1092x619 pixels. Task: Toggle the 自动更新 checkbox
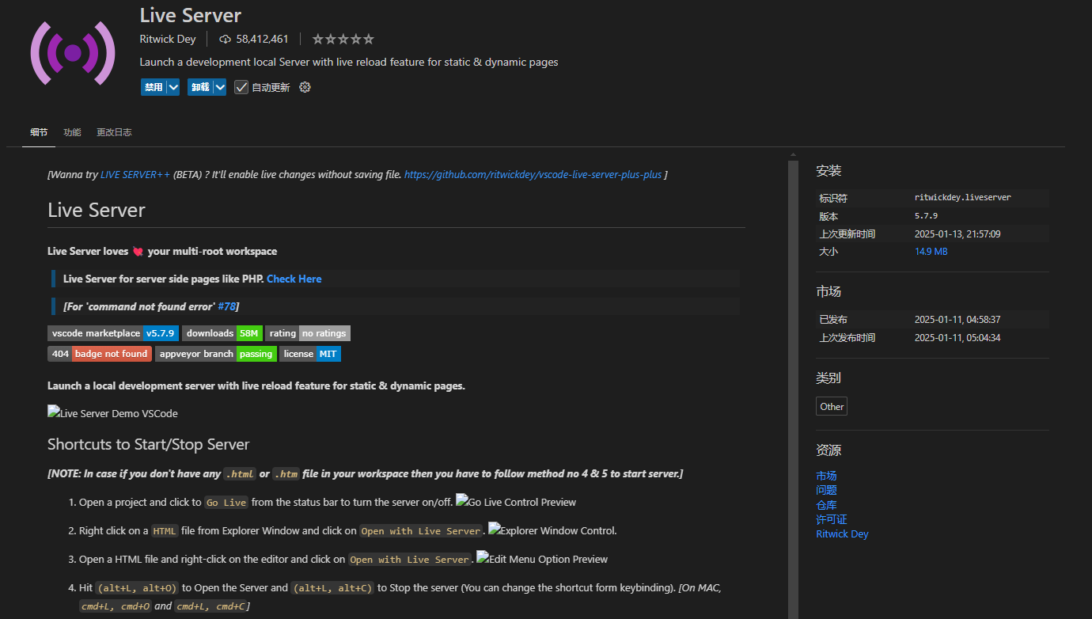tap(241, 87)
